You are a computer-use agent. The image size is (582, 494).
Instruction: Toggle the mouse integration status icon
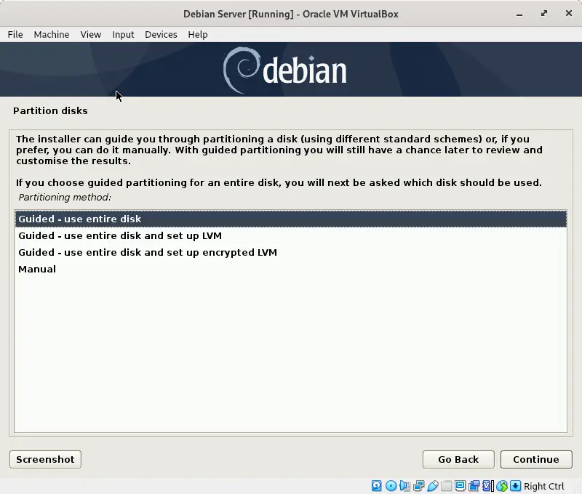502,486
